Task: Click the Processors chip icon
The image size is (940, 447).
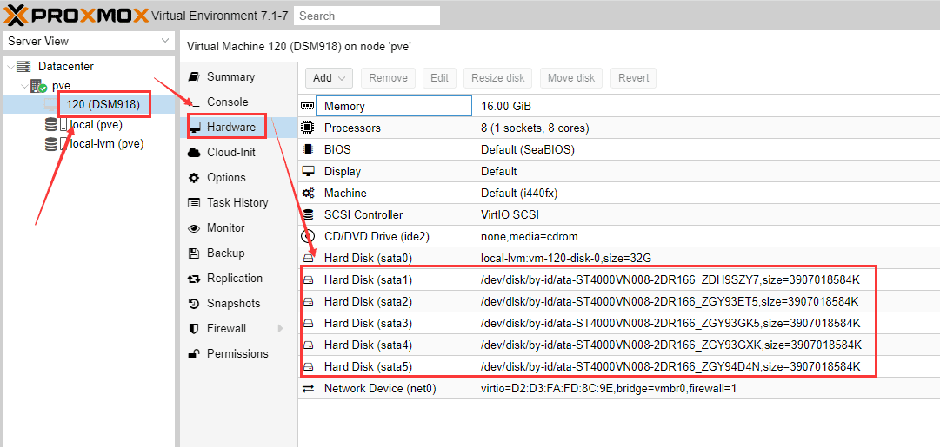Action: click(x=308, y=128)
